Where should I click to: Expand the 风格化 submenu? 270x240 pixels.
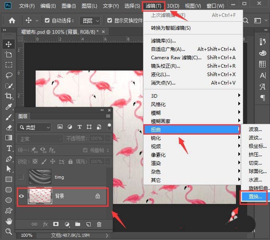click(192, 104)
